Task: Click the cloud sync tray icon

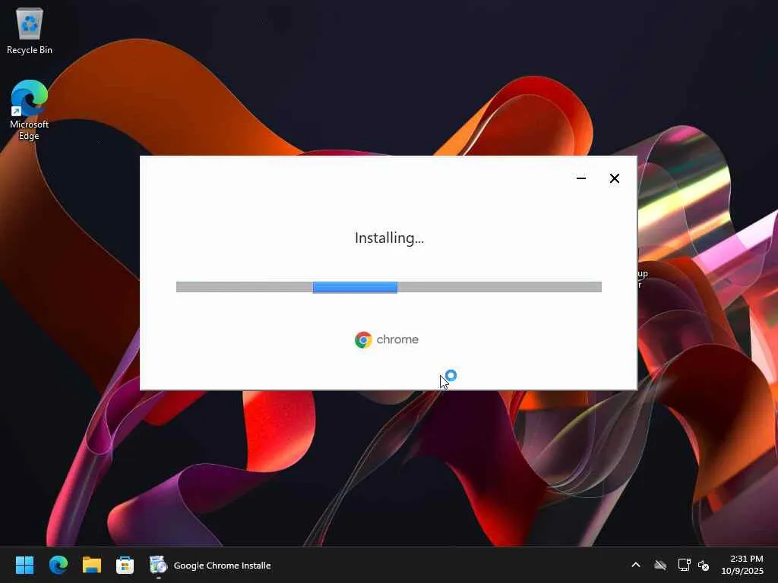Action: coord(660,565)
